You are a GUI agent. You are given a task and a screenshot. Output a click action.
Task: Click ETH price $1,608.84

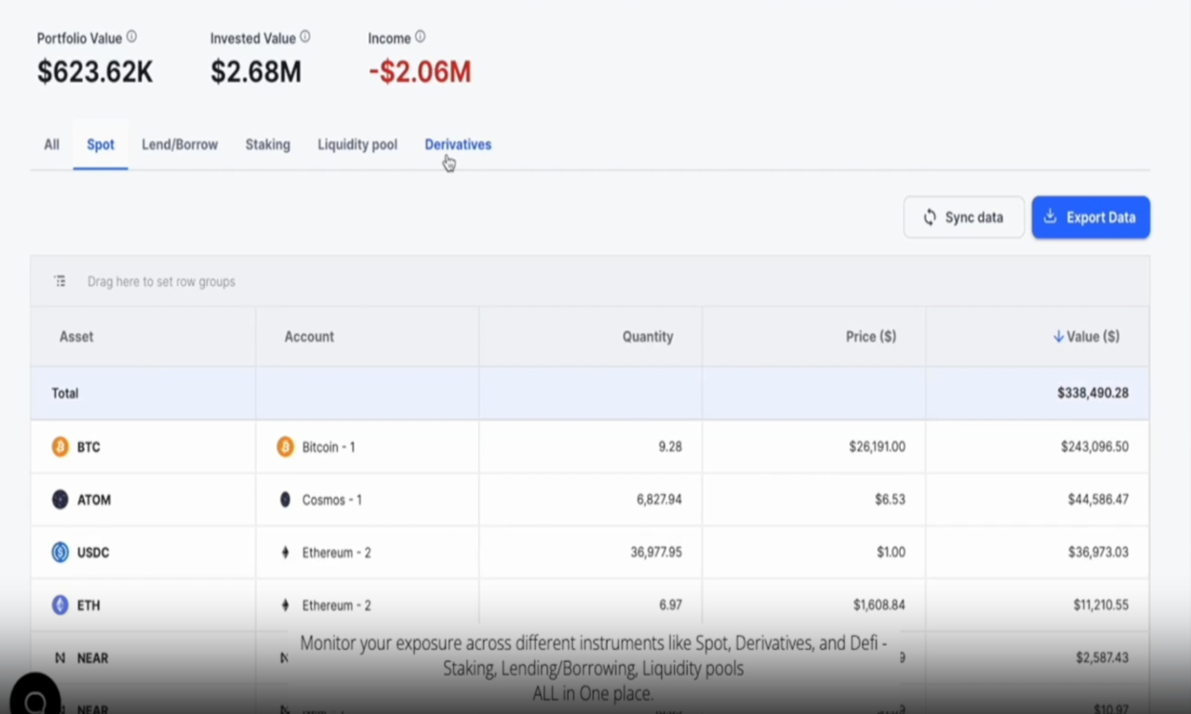[879, 605]
